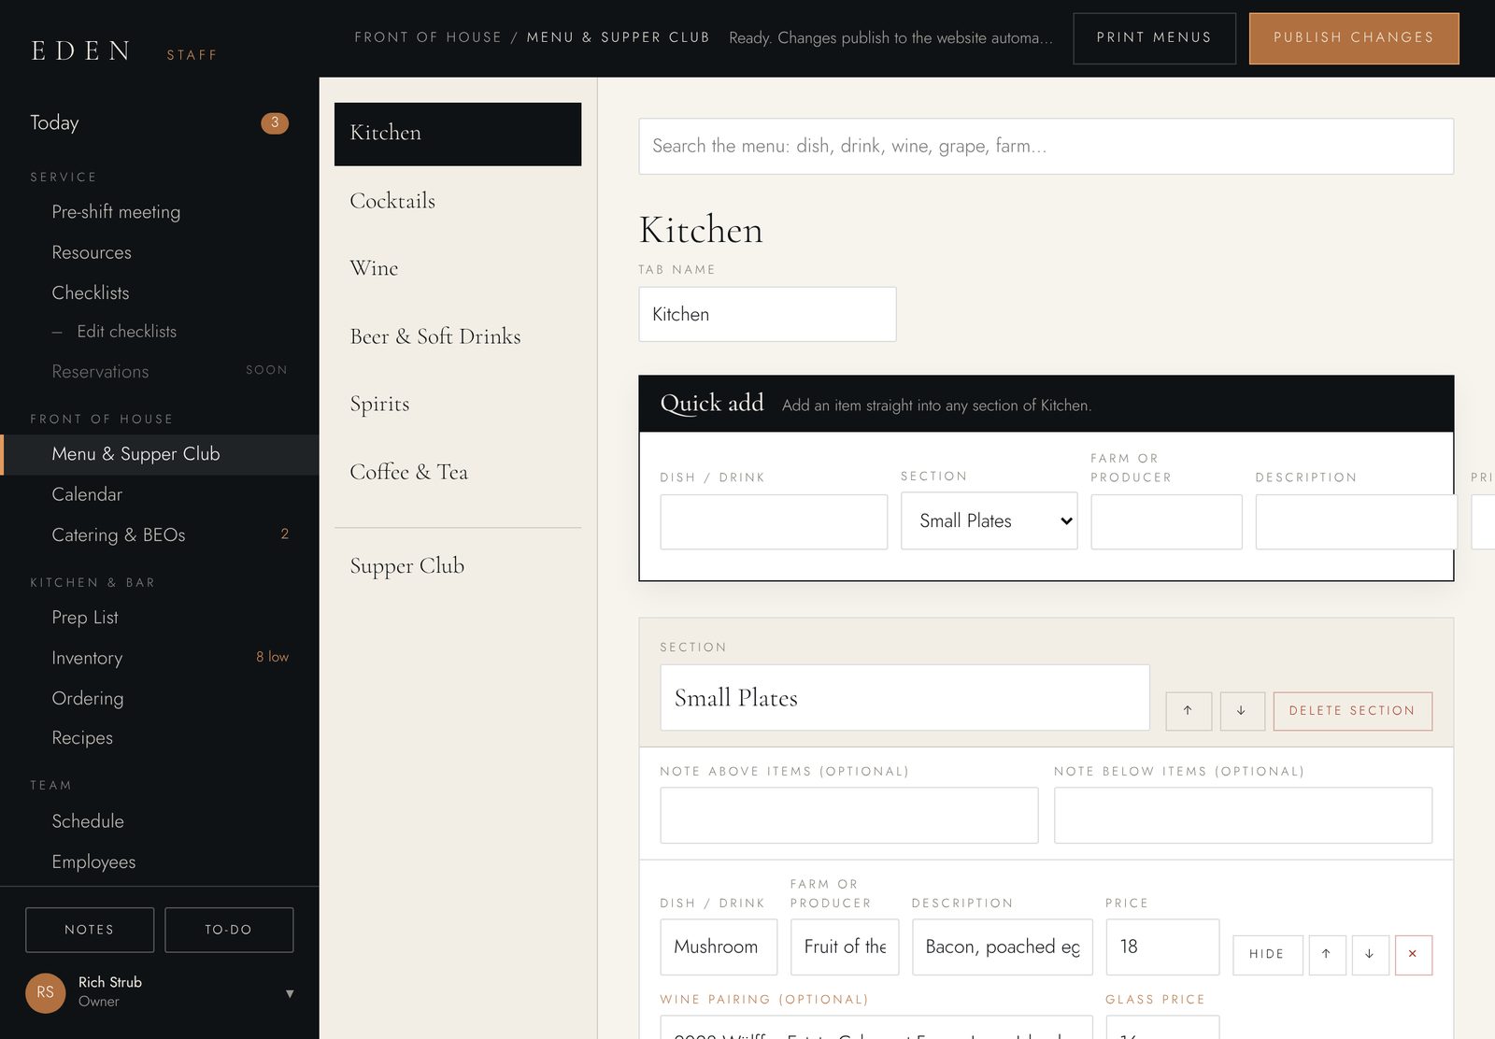This screenshot has width=1495, height=1039.
Task: Open To-Do button in sidebar
Action: (x=229, y=930)
